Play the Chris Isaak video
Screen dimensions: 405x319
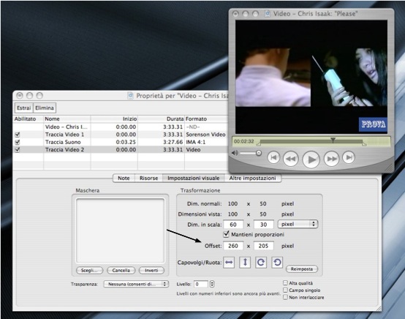tap(311, 159)
